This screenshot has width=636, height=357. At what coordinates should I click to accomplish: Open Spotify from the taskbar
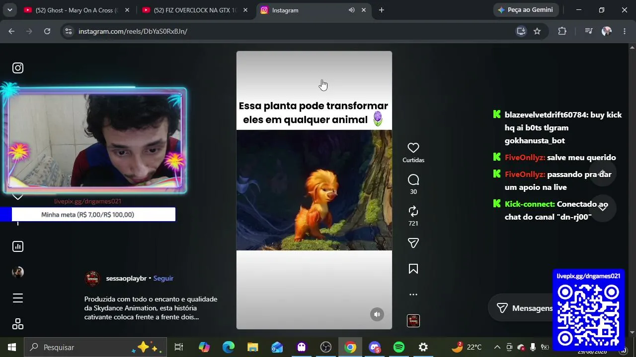coord(399,347)
